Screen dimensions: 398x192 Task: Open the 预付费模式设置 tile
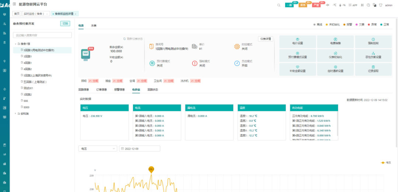pos(297,55)
